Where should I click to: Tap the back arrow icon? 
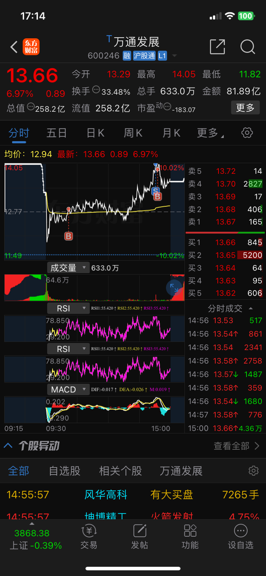(14, 47)
